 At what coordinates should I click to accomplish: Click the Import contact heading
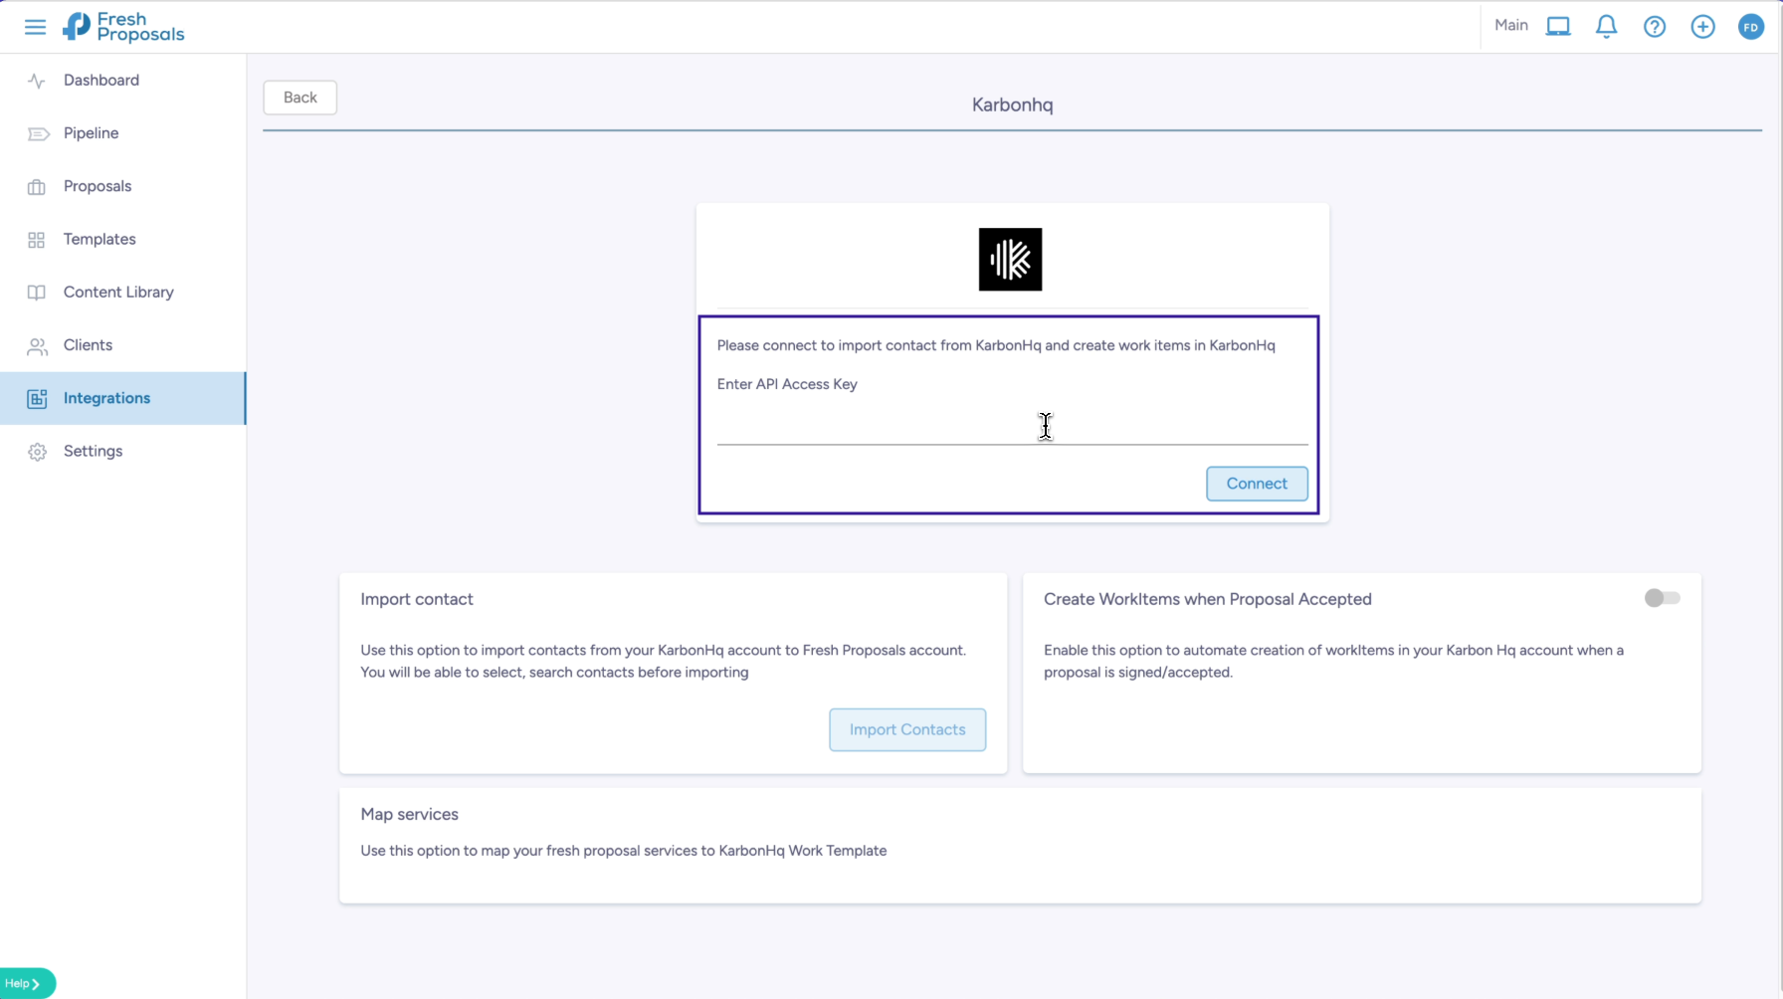(417, 599)
